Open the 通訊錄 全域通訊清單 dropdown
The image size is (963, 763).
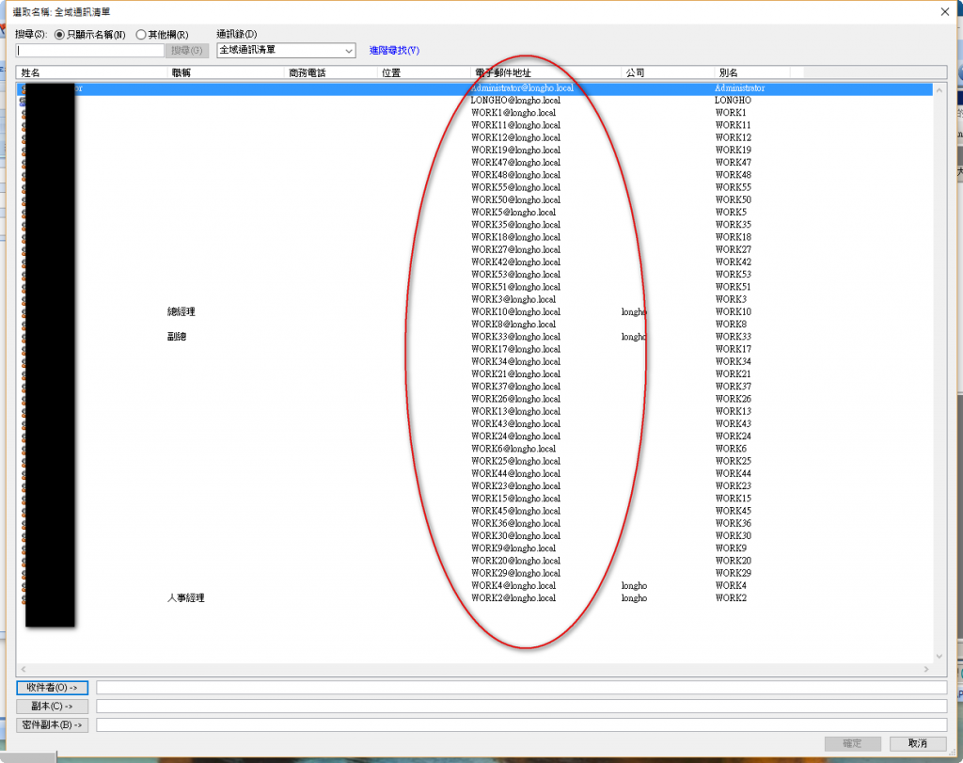tap(286, 51)
